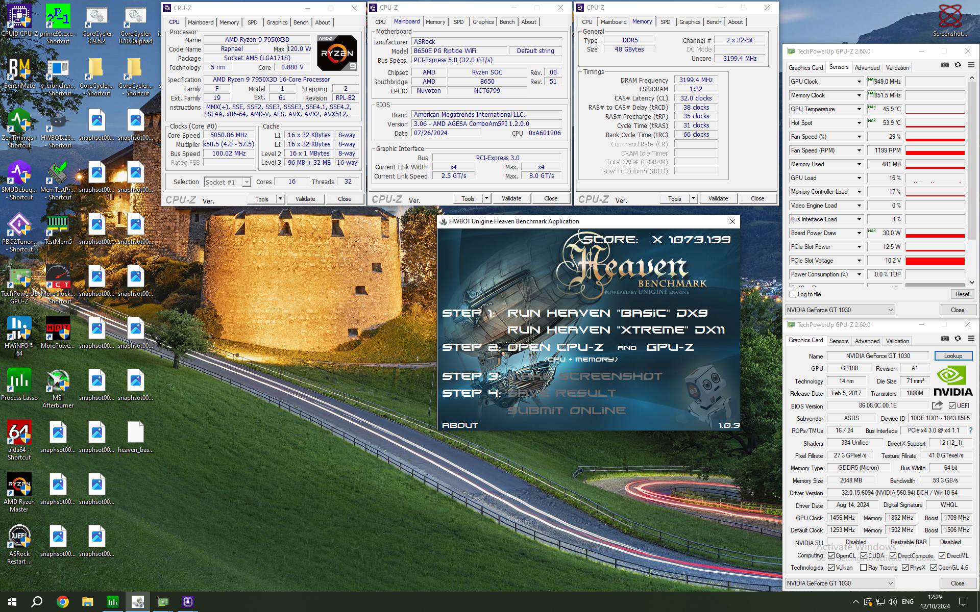The height and width of the screenshot is (612, 980).
Task: Click Chrome icon in taskbar
Action: tap(63, 602)
